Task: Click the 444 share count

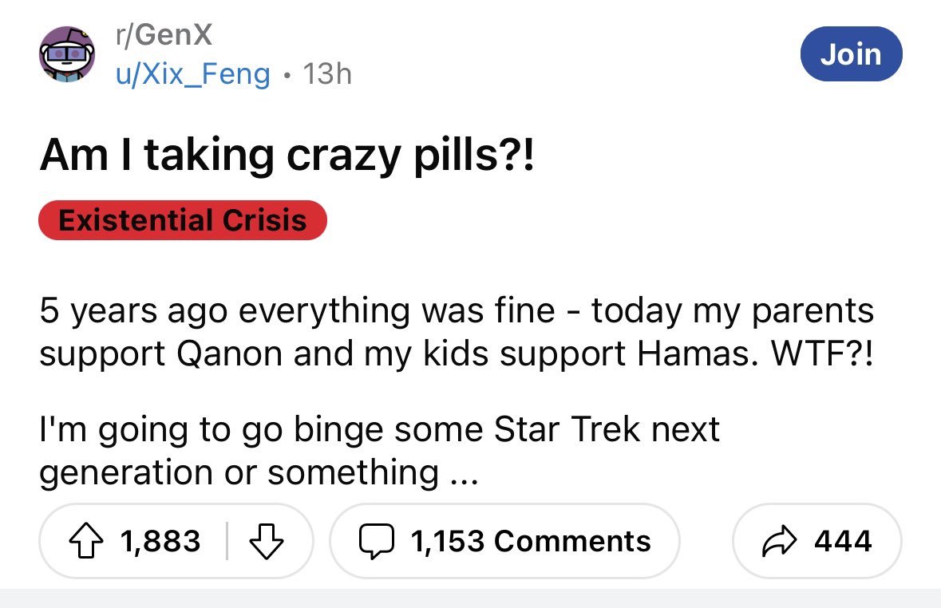Action: point(843,542)
